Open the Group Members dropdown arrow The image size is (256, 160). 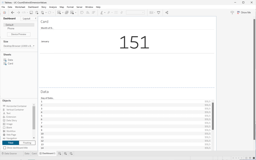(x=112, y=13)
